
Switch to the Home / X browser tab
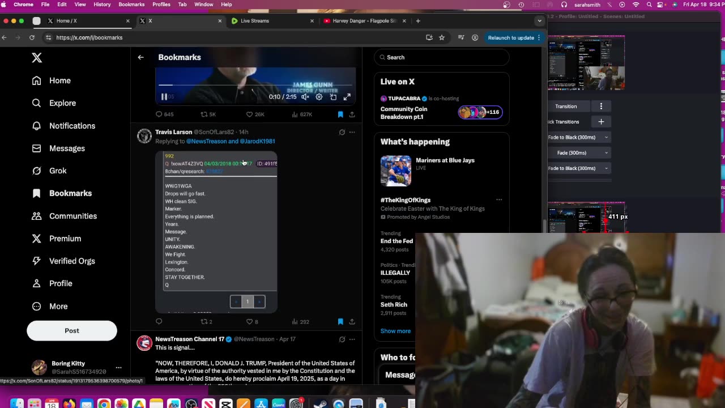(88, 21)
